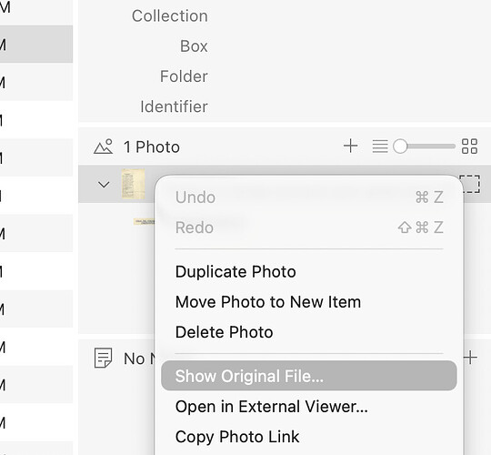This screenshot has width=491, height=455.
Task: Collapse the photo row chevron
Action: click(104, 184)
